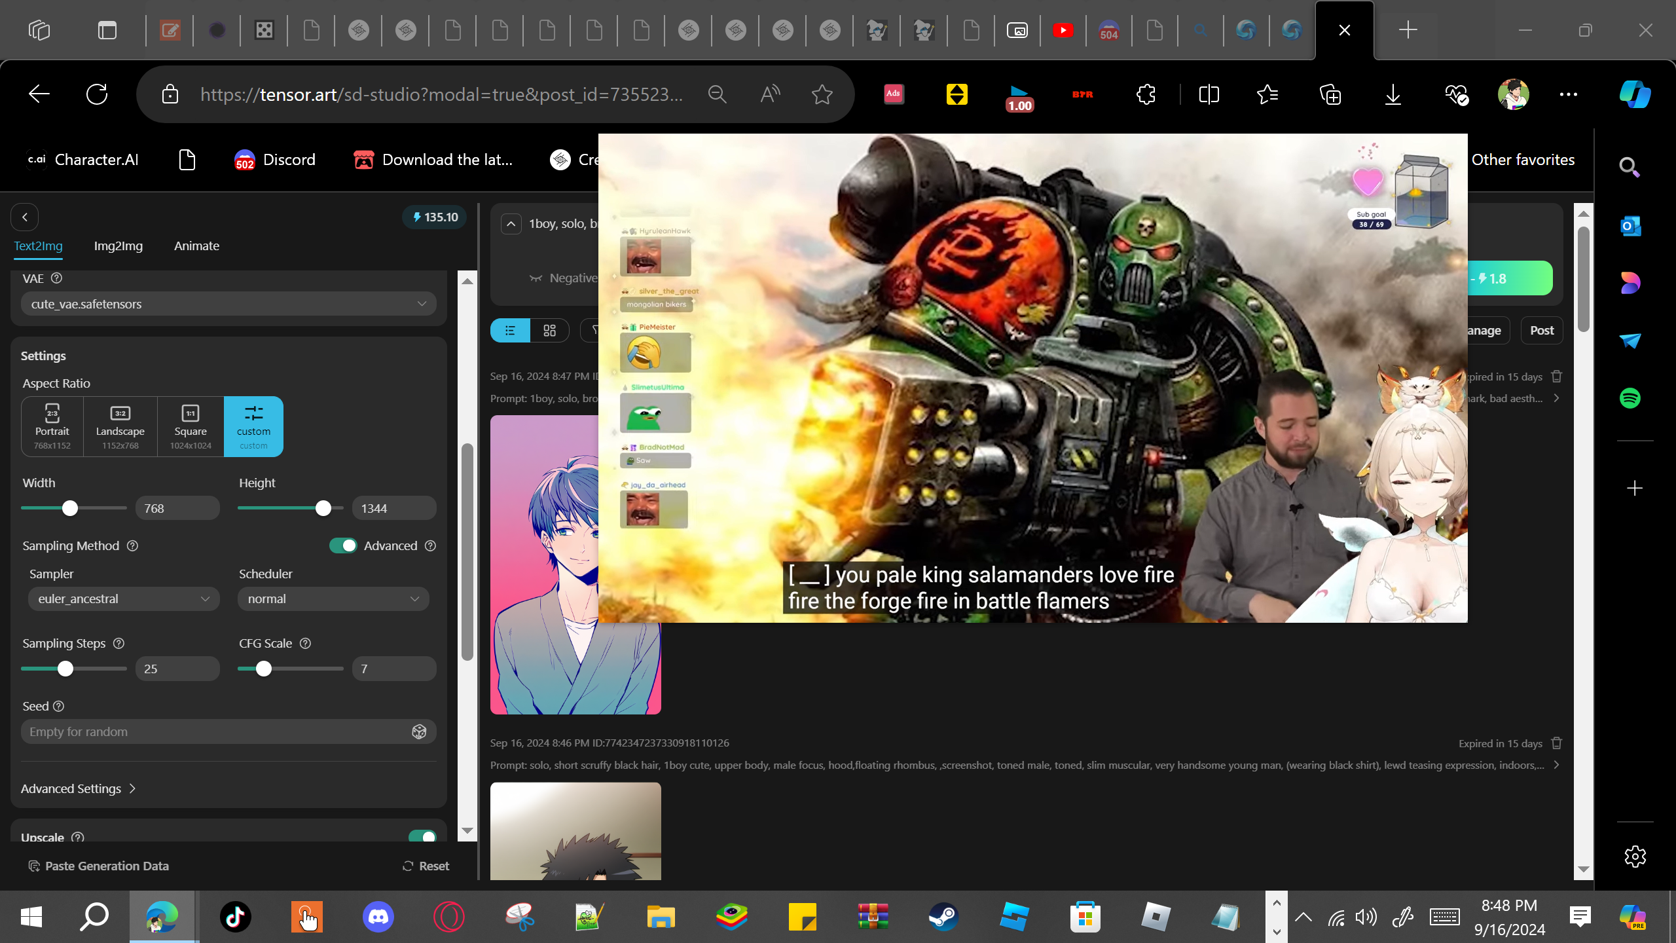Delete the Sep 16 8:47 PM generation
Screen dimensions: 1676x943
[x=1557, y=377]
